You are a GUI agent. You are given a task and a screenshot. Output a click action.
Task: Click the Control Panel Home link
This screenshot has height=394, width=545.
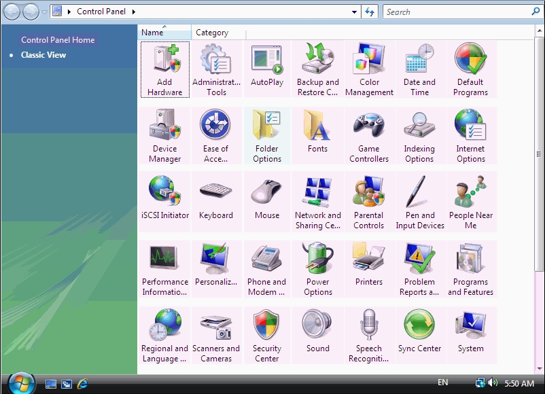(58, 40)
